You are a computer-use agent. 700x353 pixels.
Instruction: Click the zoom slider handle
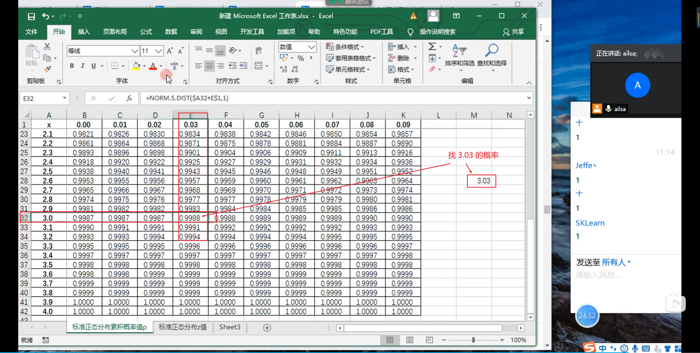tap(473, 340)
